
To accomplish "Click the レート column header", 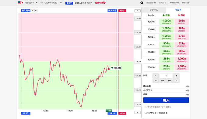I will (x=151, y=15).
